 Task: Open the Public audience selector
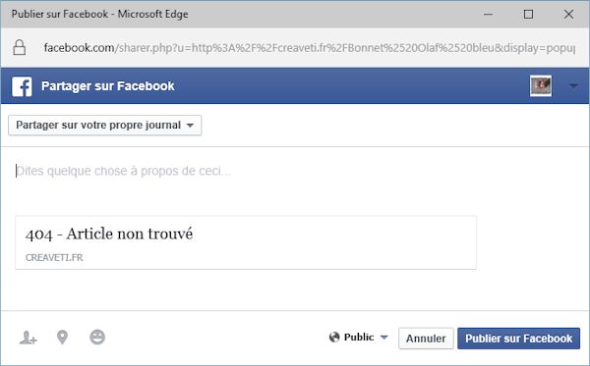click(x=358, y=338)
